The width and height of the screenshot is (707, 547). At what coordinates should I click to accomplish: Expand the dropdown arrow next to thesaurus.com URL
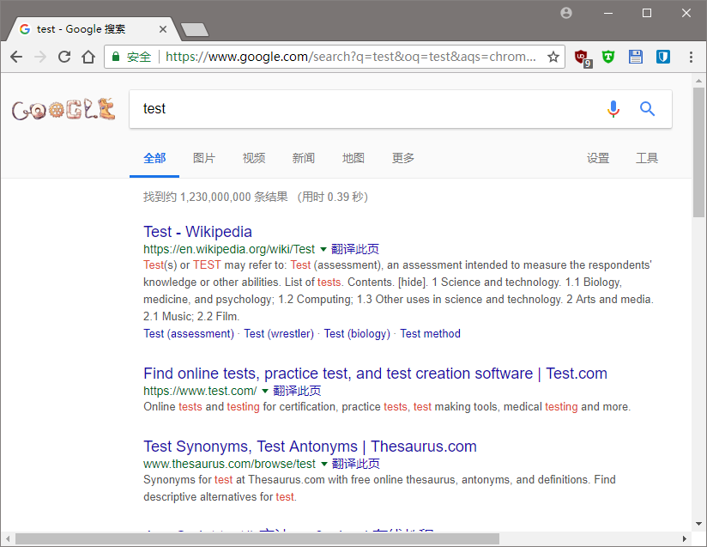[x=323, y=464]
